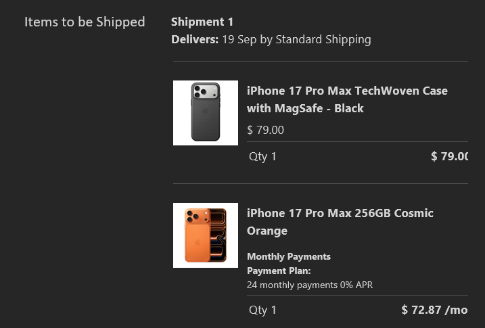Click the 19 Sep Standard Shipping delivery text
The image size is (485, 328).
pos(296,40)
